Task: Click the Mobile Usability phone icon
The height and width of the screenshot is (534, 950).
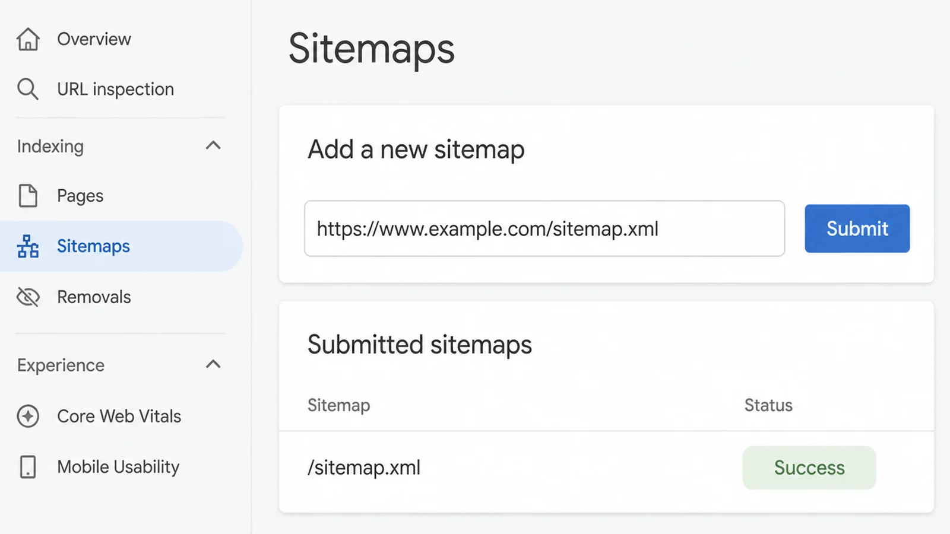Action: click(28, 467)
